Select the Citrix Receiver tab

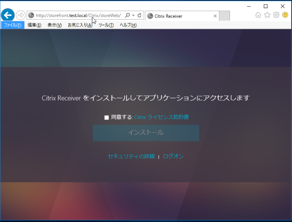[182, 16]
